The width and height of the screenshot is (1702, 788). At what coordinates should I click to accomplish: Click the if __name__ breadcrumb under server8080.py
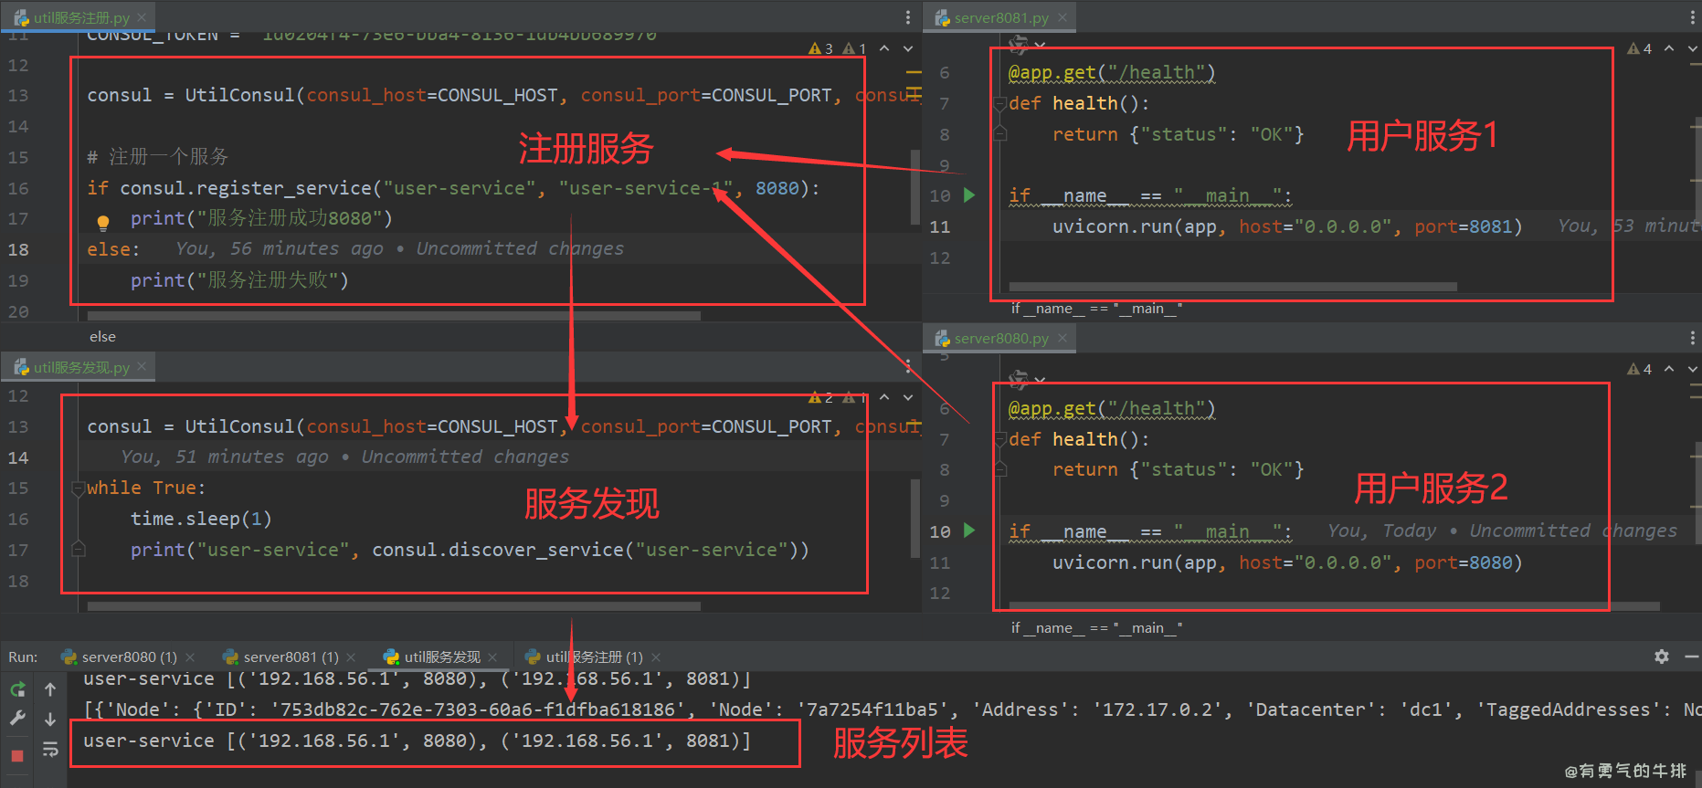1096,628
